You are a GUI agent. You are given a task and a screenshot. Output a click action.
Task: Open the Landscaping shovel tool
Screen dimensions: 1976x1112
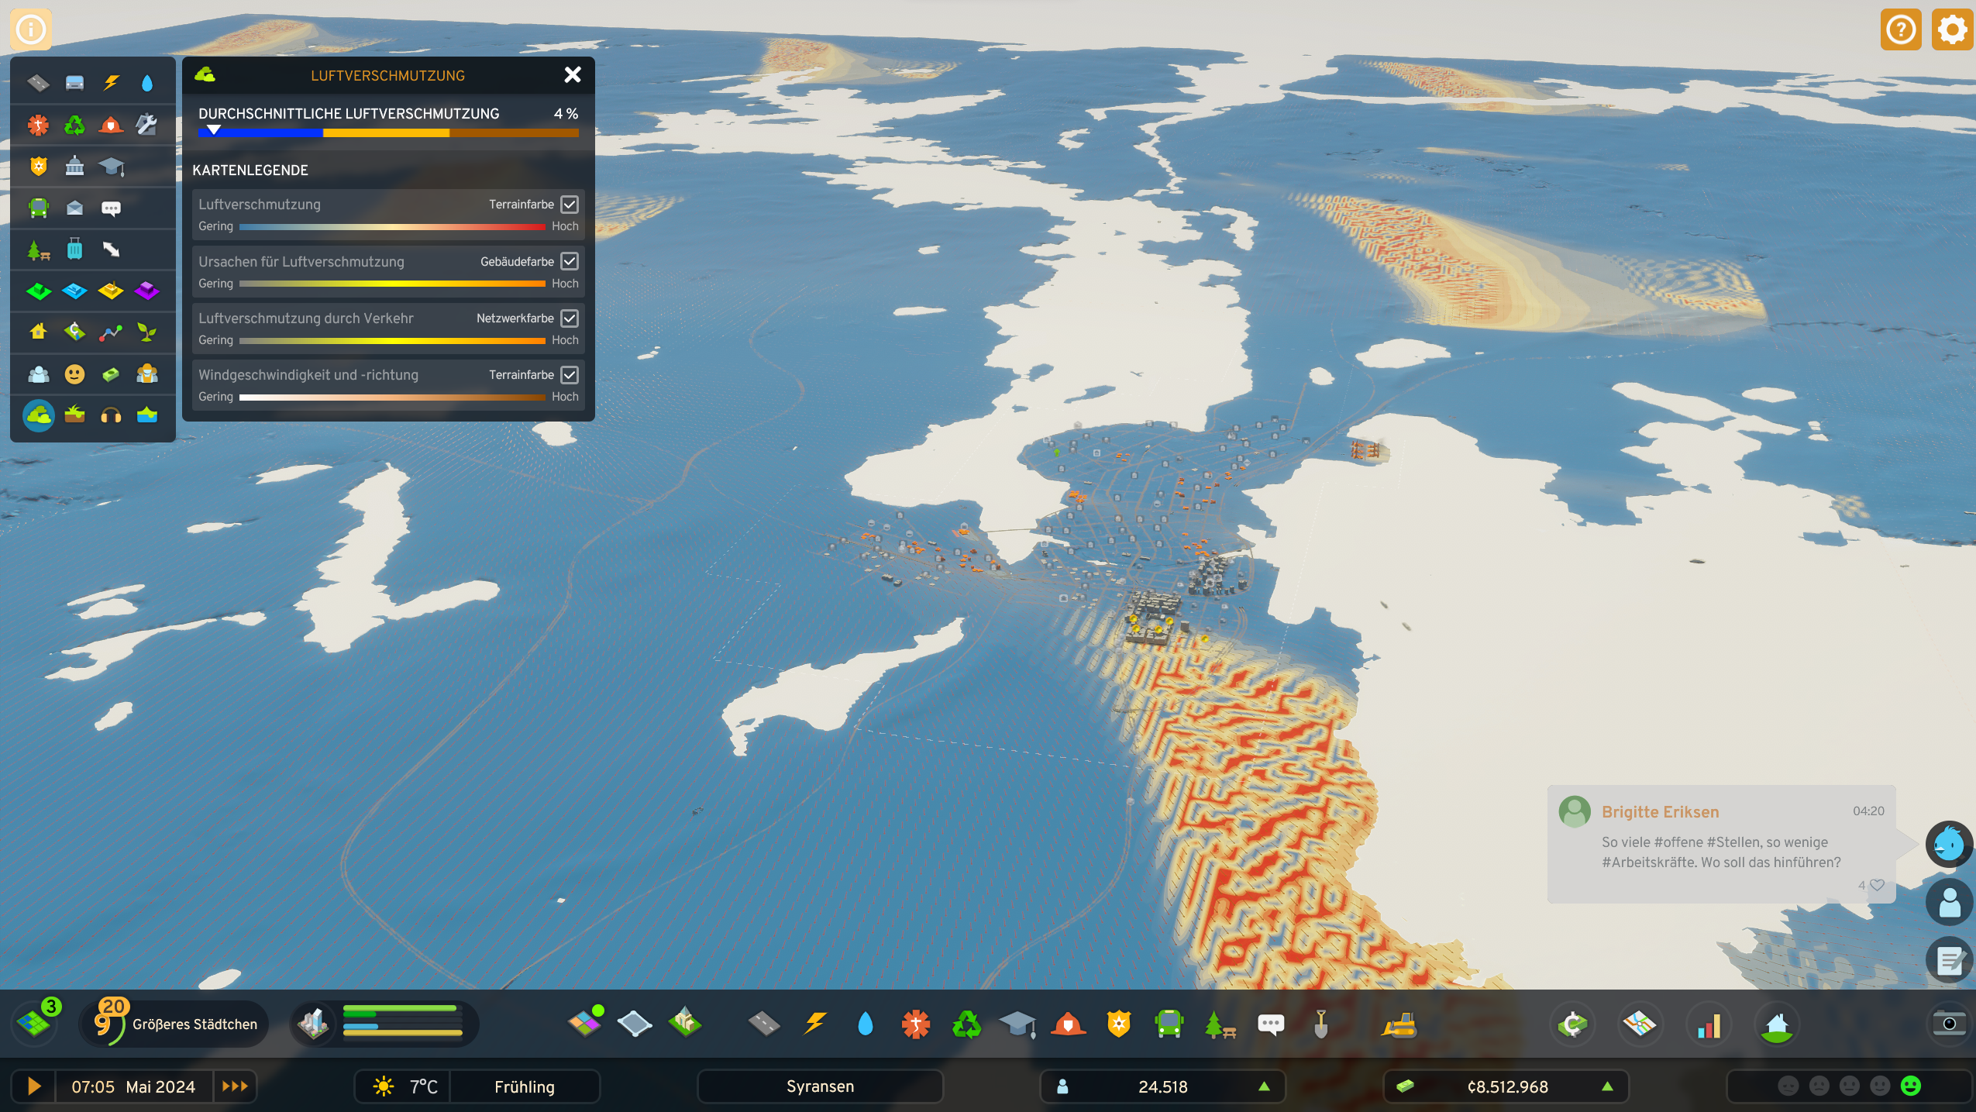1321,1024
